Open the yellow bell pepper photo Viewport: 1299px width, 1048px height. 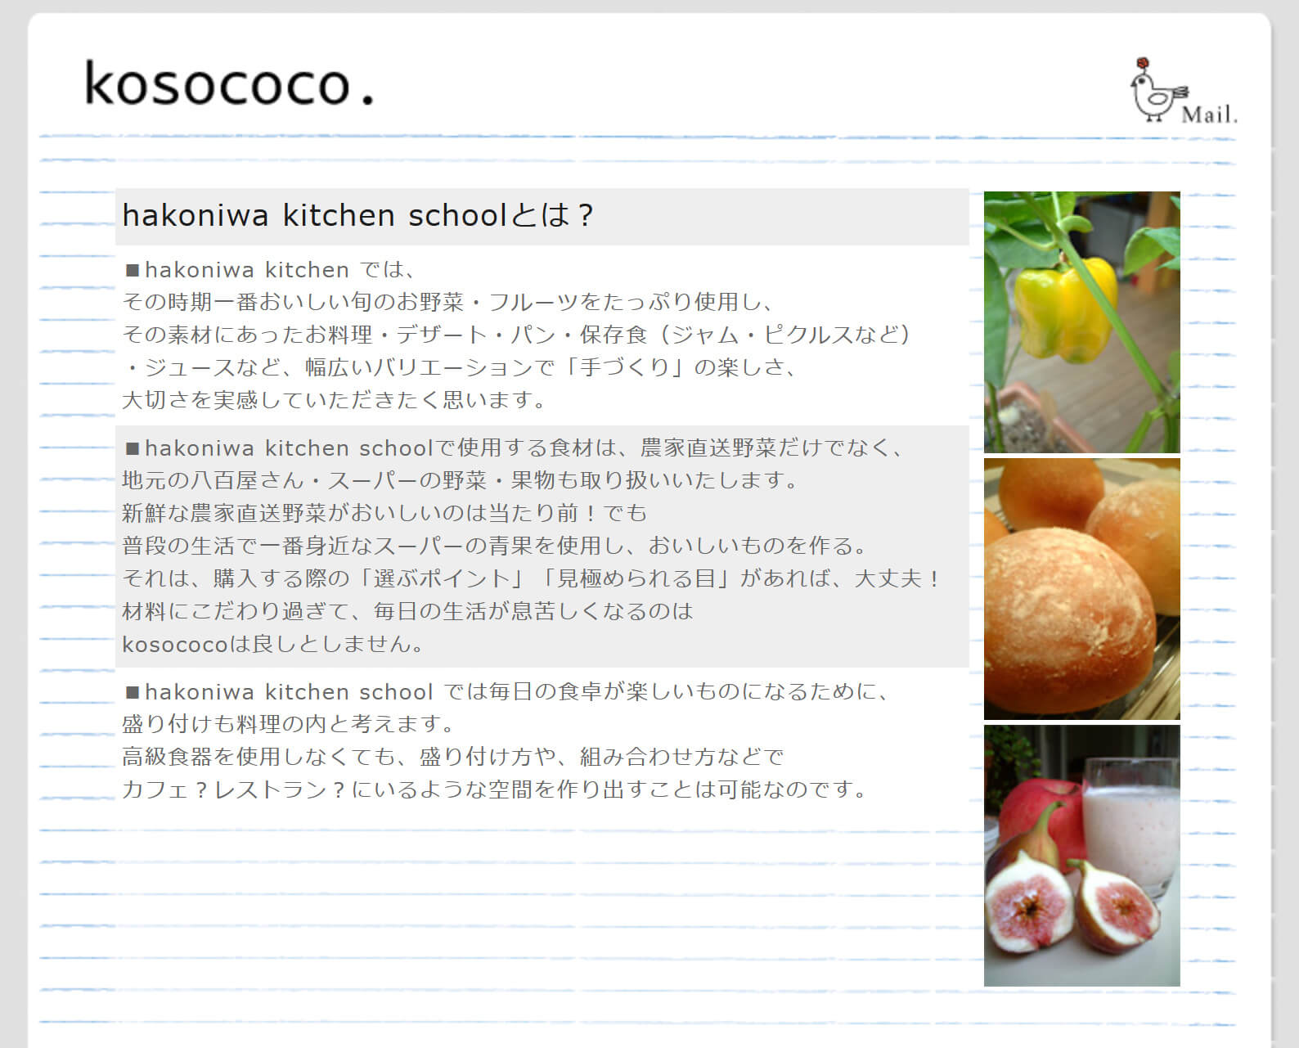coord(1081,322)
